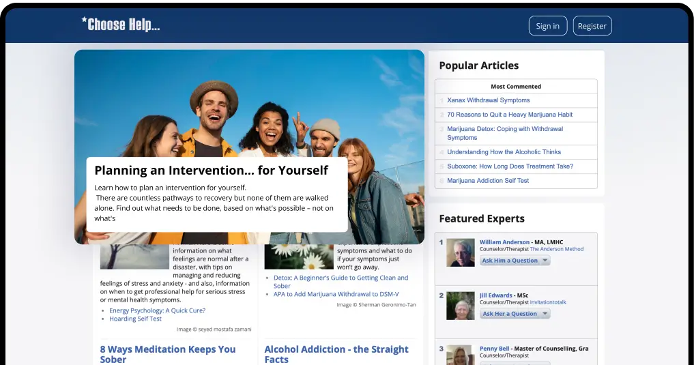Viewport: 694px width, 365px height.
Task: Open the Hoarding Self Test link
Action: pos(135,319)
